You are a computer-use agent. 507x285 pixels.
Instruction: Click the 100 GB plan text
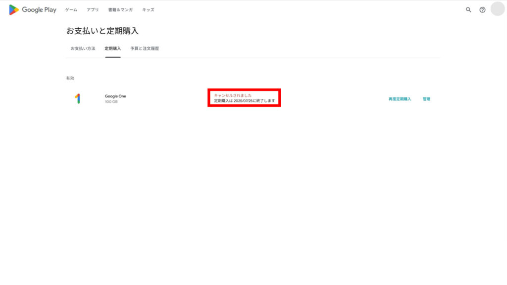pos(111,101)
